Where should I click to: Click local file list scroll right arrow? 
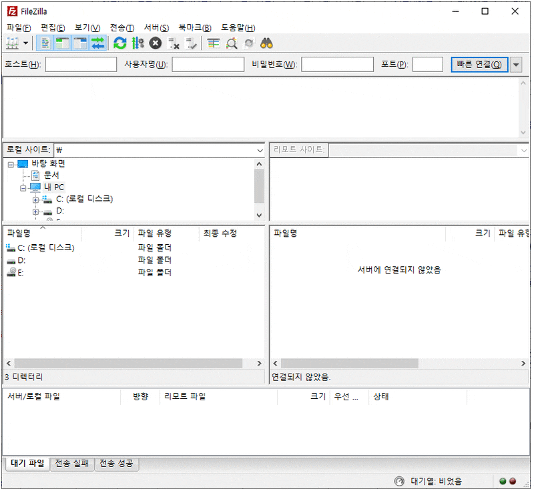pyautogui.click(x=259, y=364)
